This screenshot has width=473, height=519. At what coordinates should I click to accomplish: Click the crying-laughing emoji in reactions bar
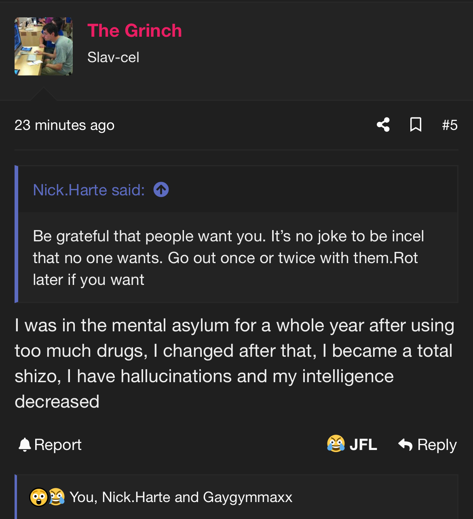coord(57,497)
